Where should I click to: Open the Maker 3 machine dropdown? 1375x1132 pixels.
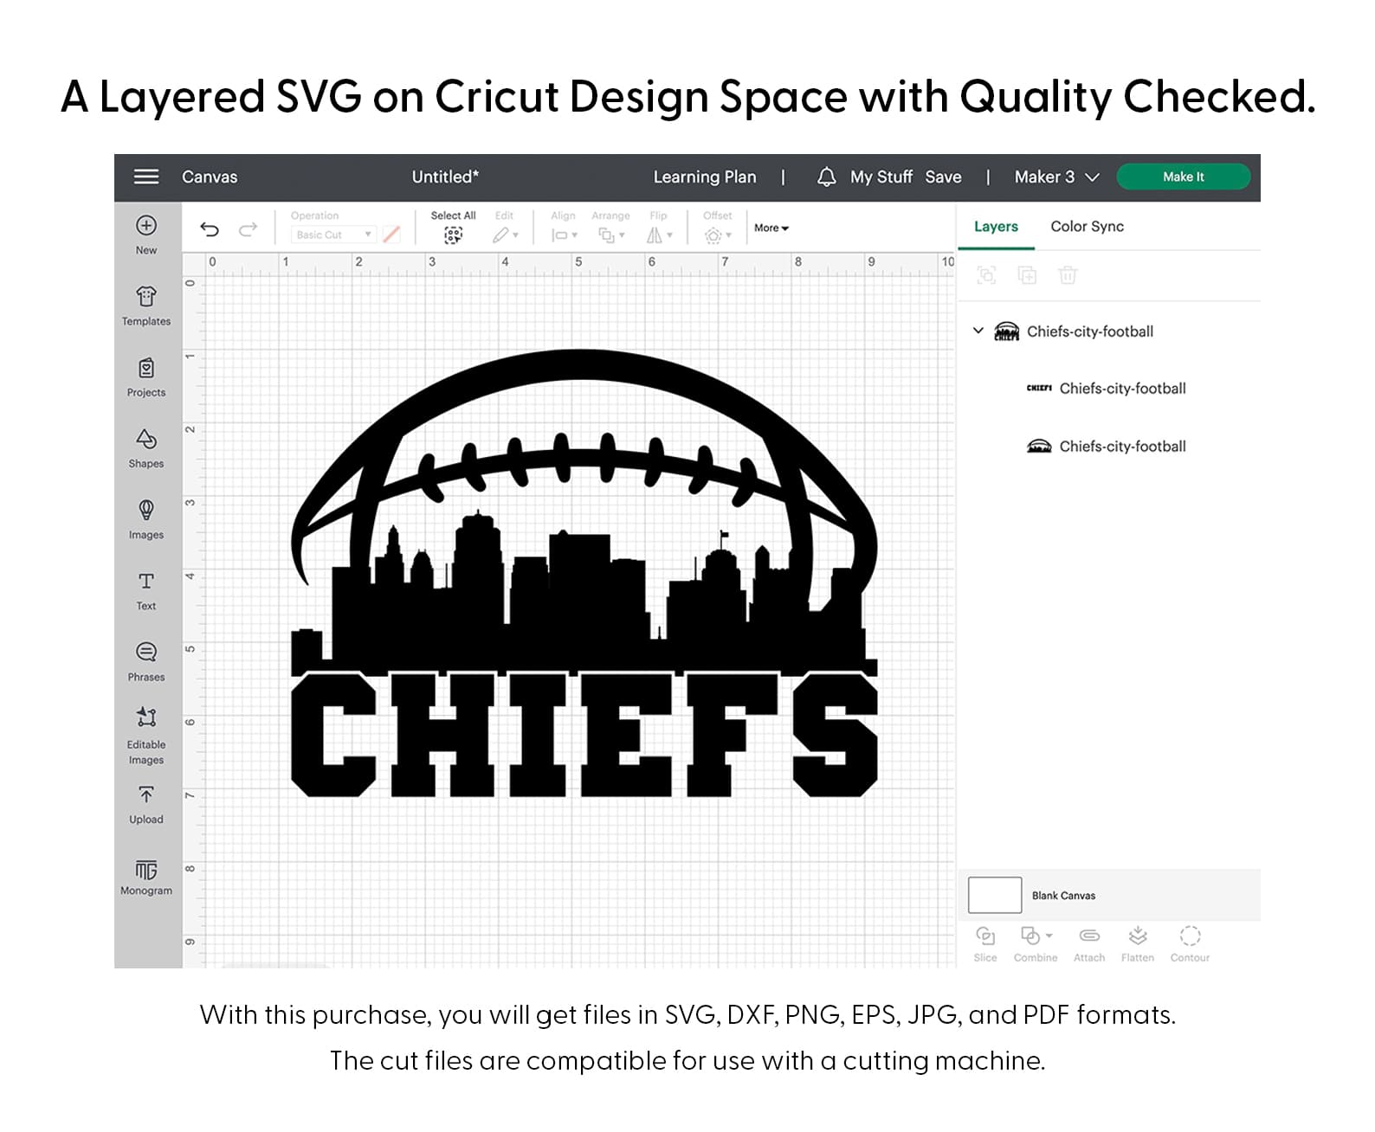(1056, 177)
